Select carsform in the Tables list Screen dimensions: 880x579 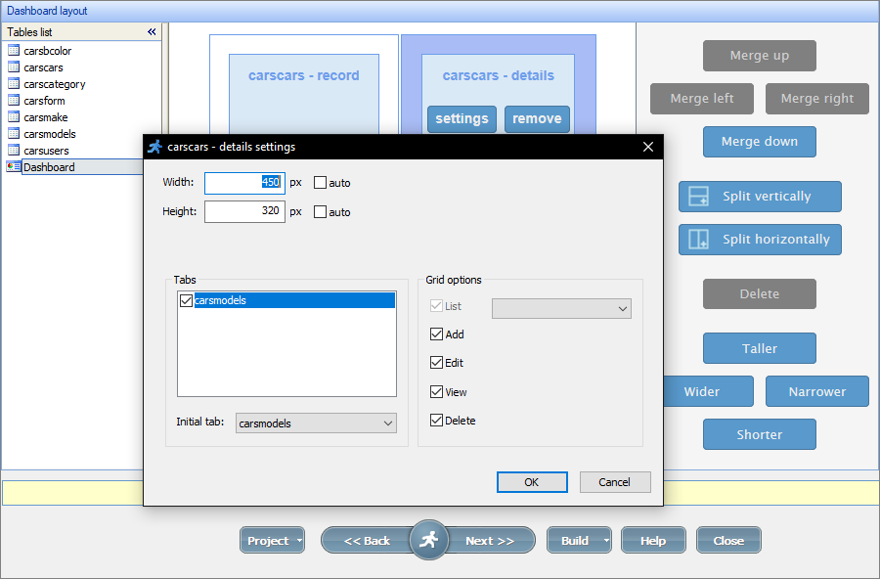pyautogui.click(x=43, y=100)
